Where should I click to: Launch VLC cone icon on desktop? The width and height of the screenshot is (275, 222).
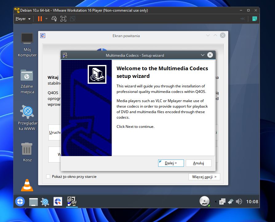click(27, 185)
